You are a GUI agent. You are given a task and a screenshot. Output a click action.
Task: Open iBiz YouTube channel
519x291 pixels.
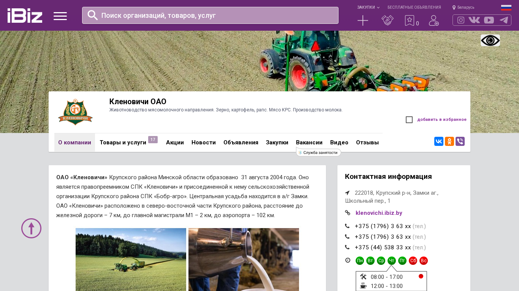point(489,20)
